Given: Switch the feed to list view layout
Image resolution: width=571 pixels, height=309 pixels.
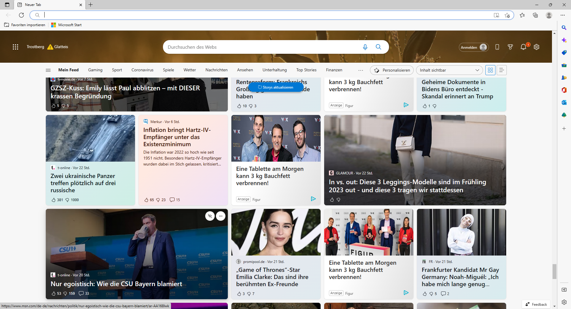Looking at the screenshot, I should pos(502,70).
